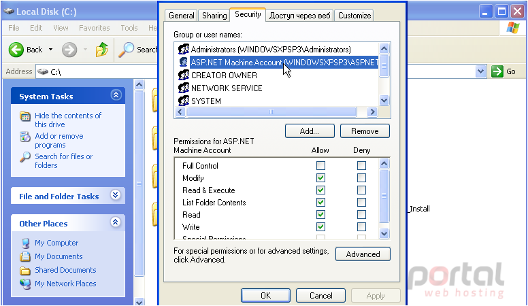Uncheck Allow List Folder Contents

[320, 203]
